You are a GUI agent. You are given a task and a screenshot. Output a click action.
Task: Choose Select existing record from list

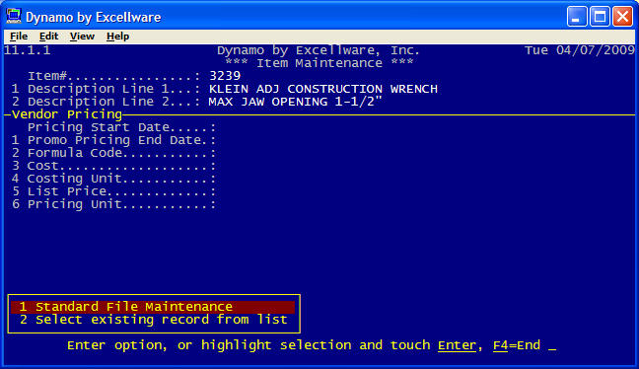(154, 320)
